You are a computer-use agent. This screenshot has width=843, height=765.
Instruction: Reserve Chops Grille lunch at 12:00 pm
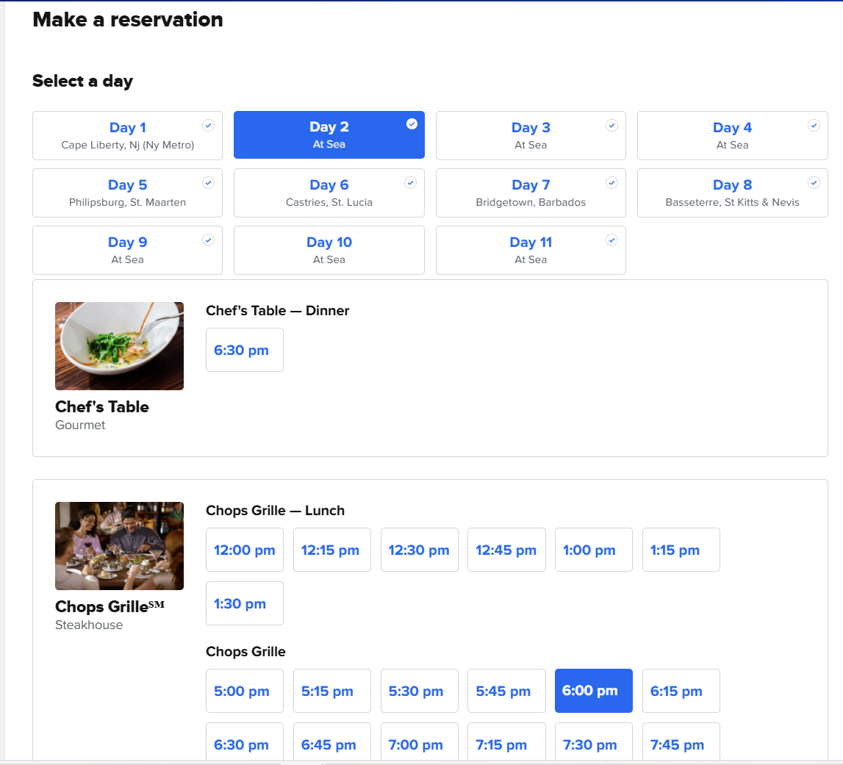pos(244,550)
